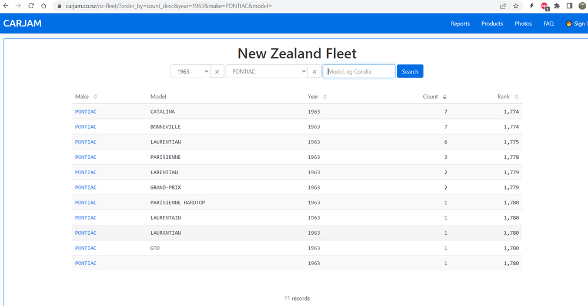
Task: Open the PONTIAC link in the GRAND-PRIX row
Action: tap(85, 187)
